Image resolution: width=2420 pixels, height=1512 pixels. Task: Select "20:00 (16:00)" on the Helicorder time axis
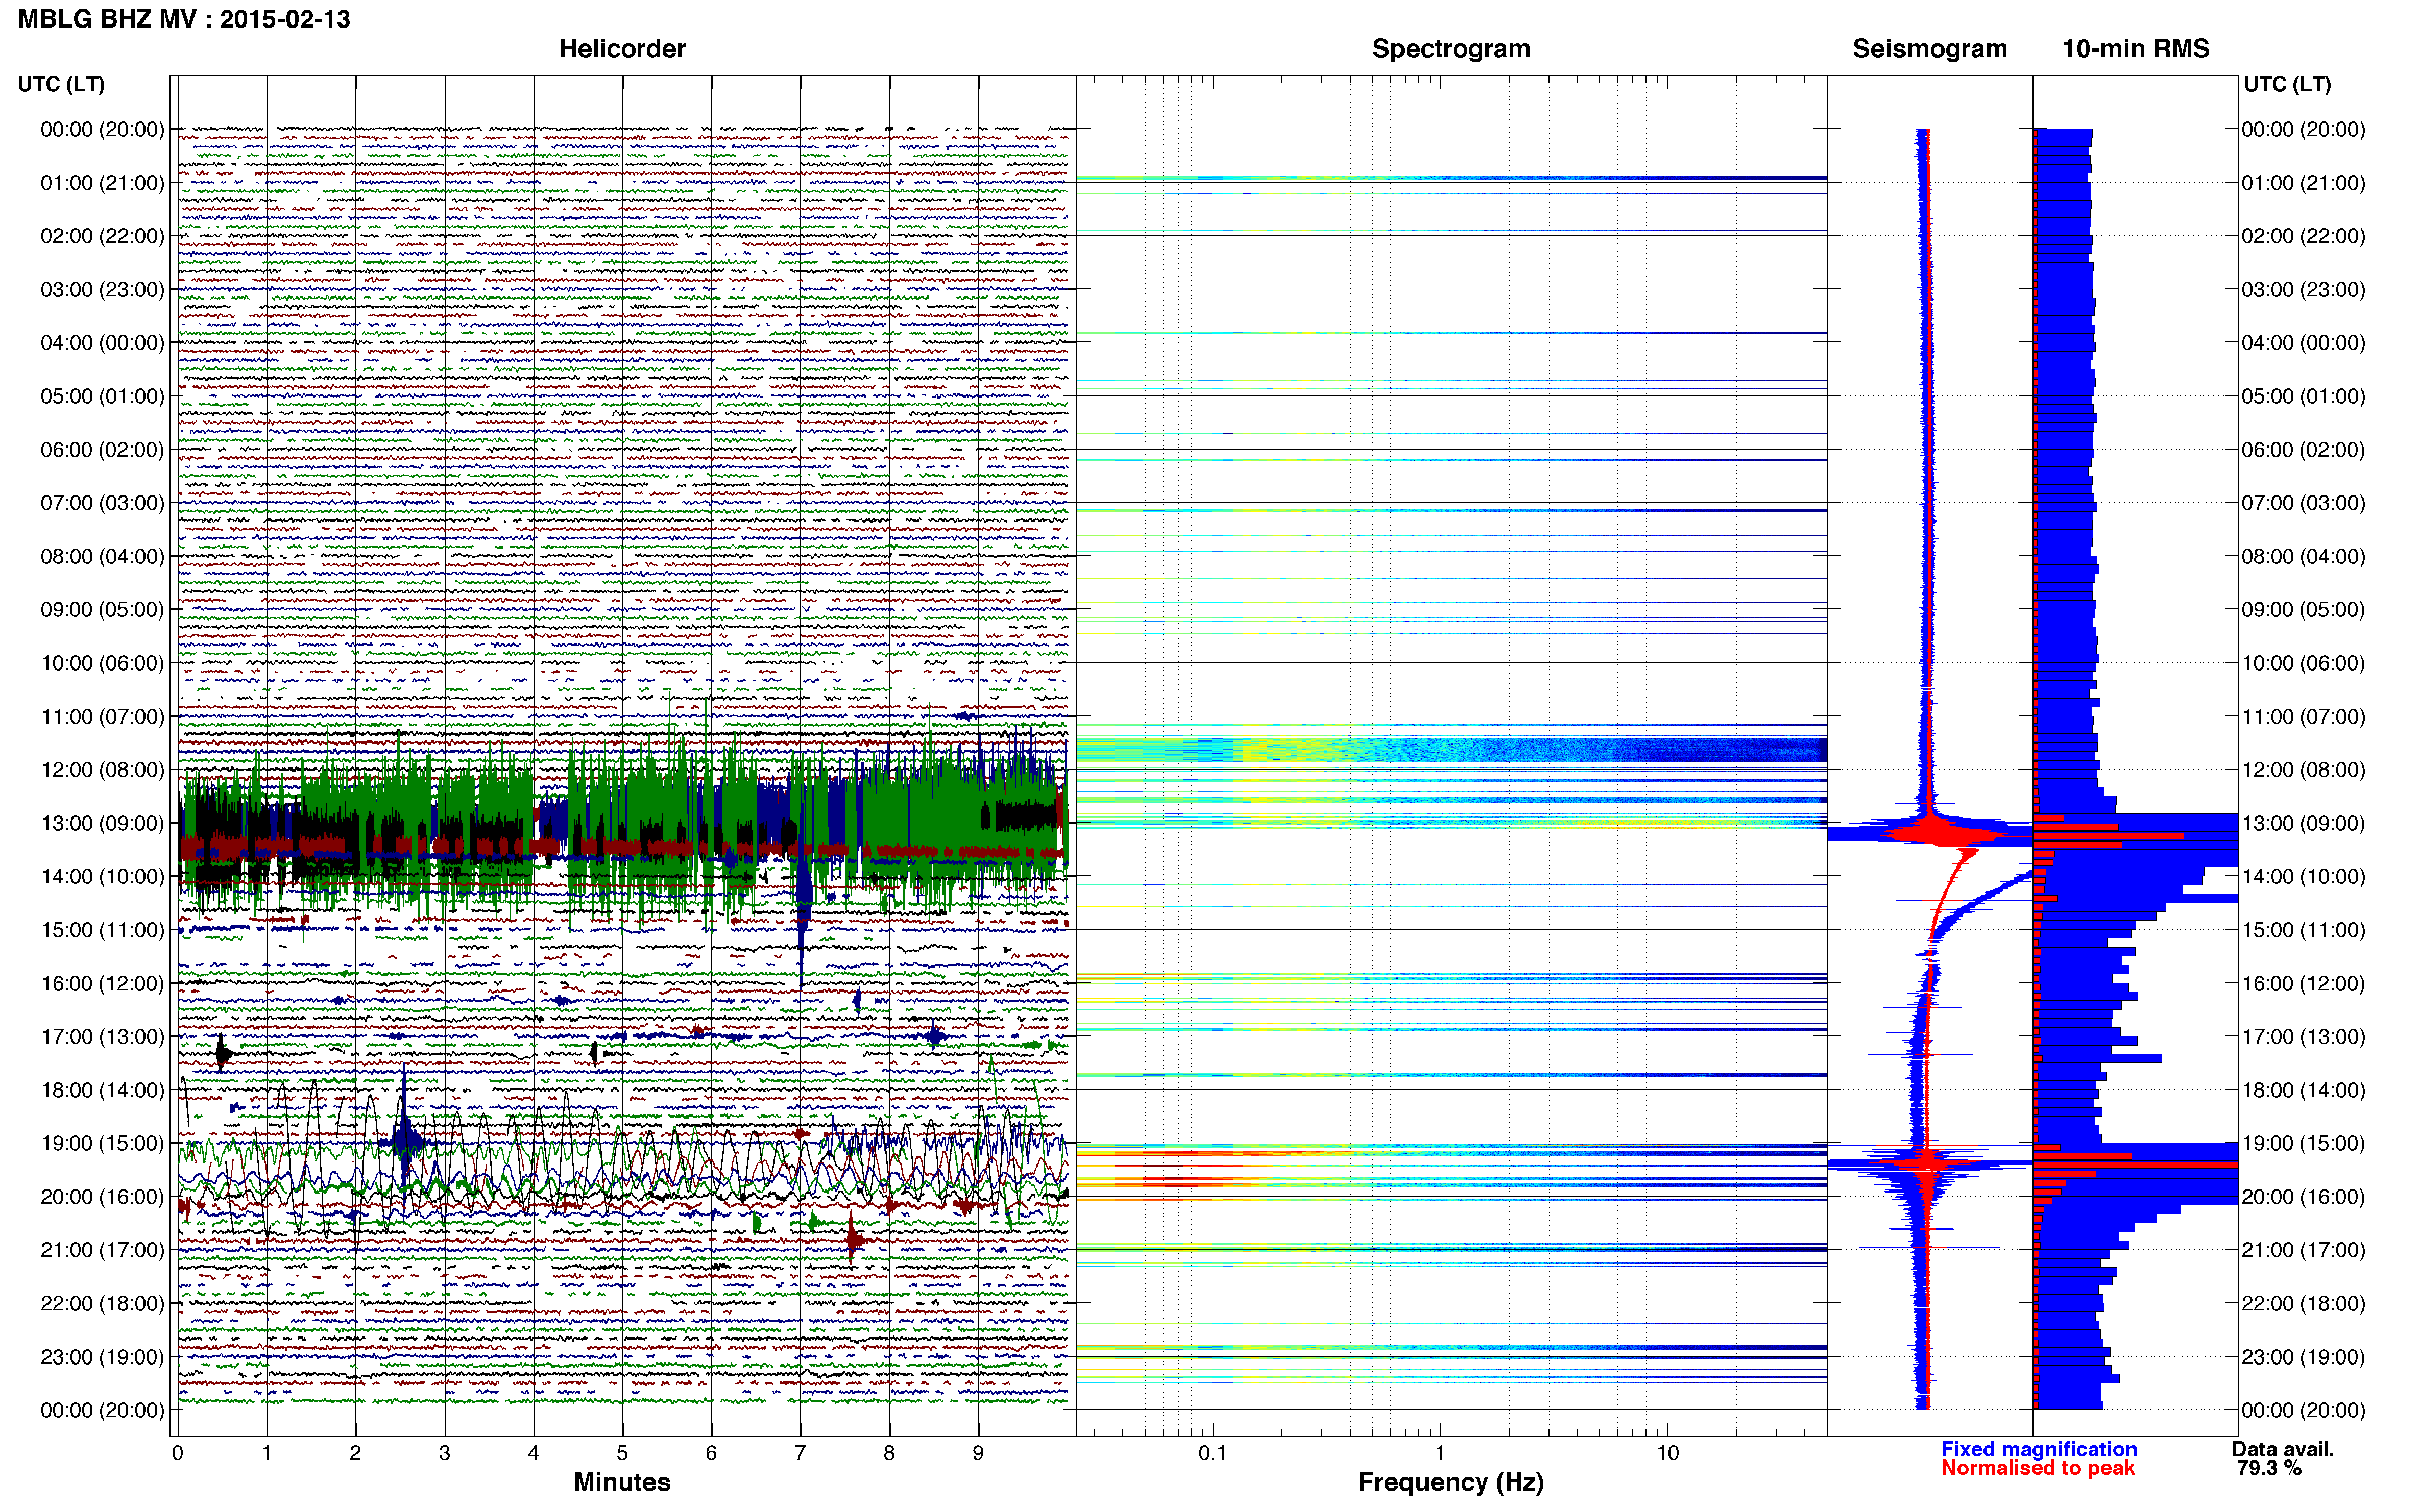[x=102, y=1197]
